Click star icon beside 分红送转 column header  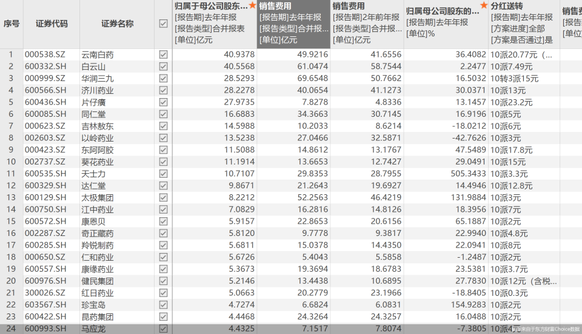click(484, 5)
